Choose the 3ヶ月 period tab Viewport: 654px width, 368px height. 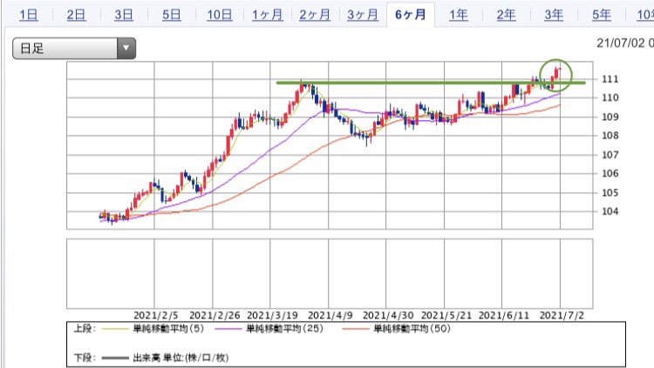(363, 16)
